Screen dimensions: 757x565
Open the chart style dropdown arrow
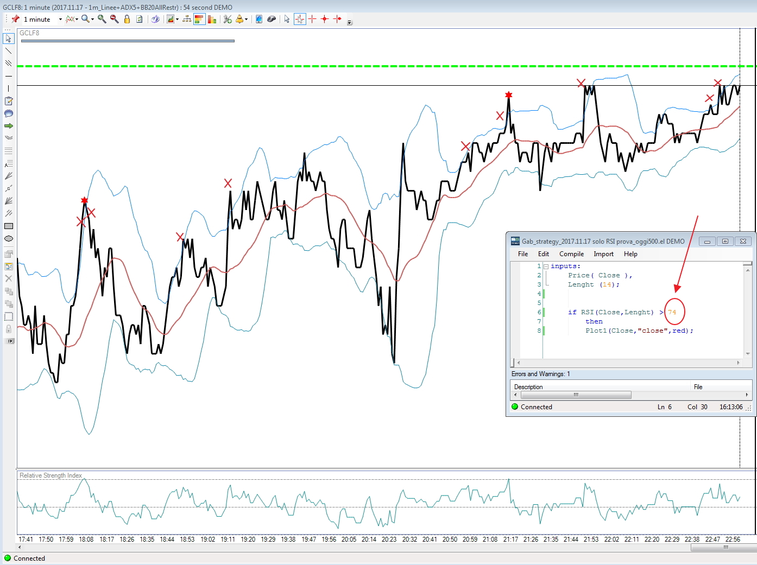pyautogui.click(x=77, y=20)
